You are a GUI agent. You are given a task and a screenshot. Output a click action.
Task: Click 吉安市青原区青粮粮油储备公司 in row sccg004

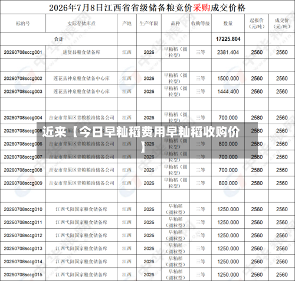tap(81, 118)
